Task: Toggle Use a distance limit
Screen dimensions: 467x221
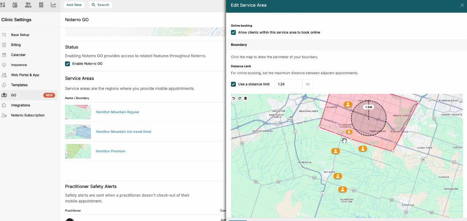Action: coord(233,84)
